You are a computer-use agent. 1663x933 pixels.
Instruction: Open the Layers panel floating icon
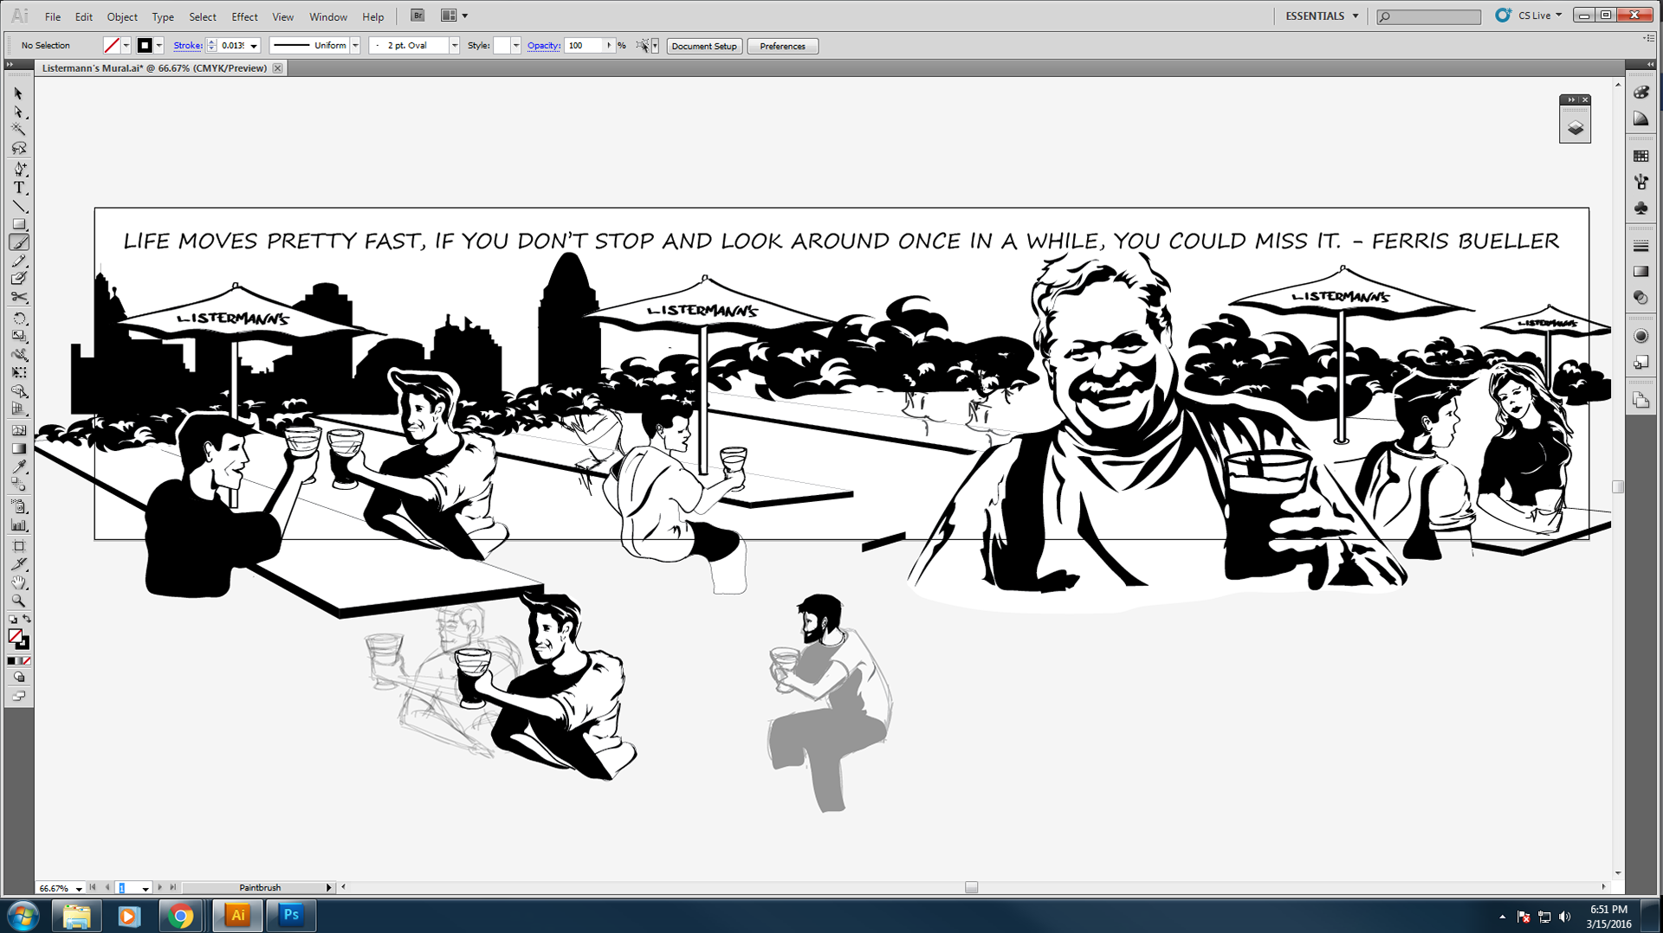[1575, 128]
